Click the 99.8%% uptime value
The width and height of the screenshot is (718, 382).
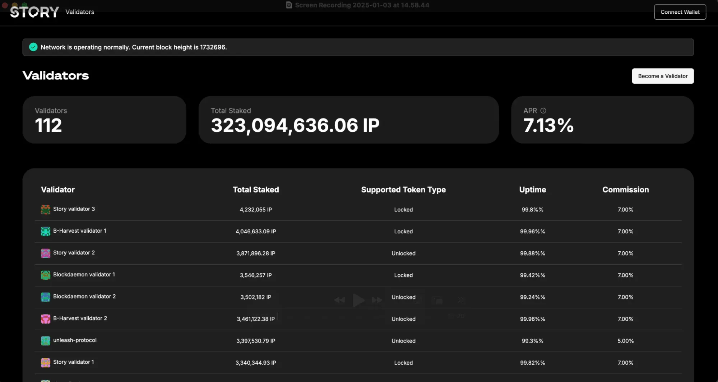(x=533, y=210)
